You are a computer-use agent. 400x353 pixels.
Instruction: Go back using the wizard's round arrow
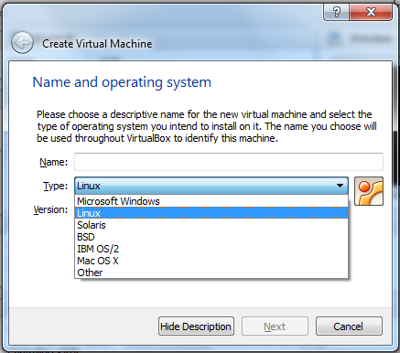click(22, 43)
